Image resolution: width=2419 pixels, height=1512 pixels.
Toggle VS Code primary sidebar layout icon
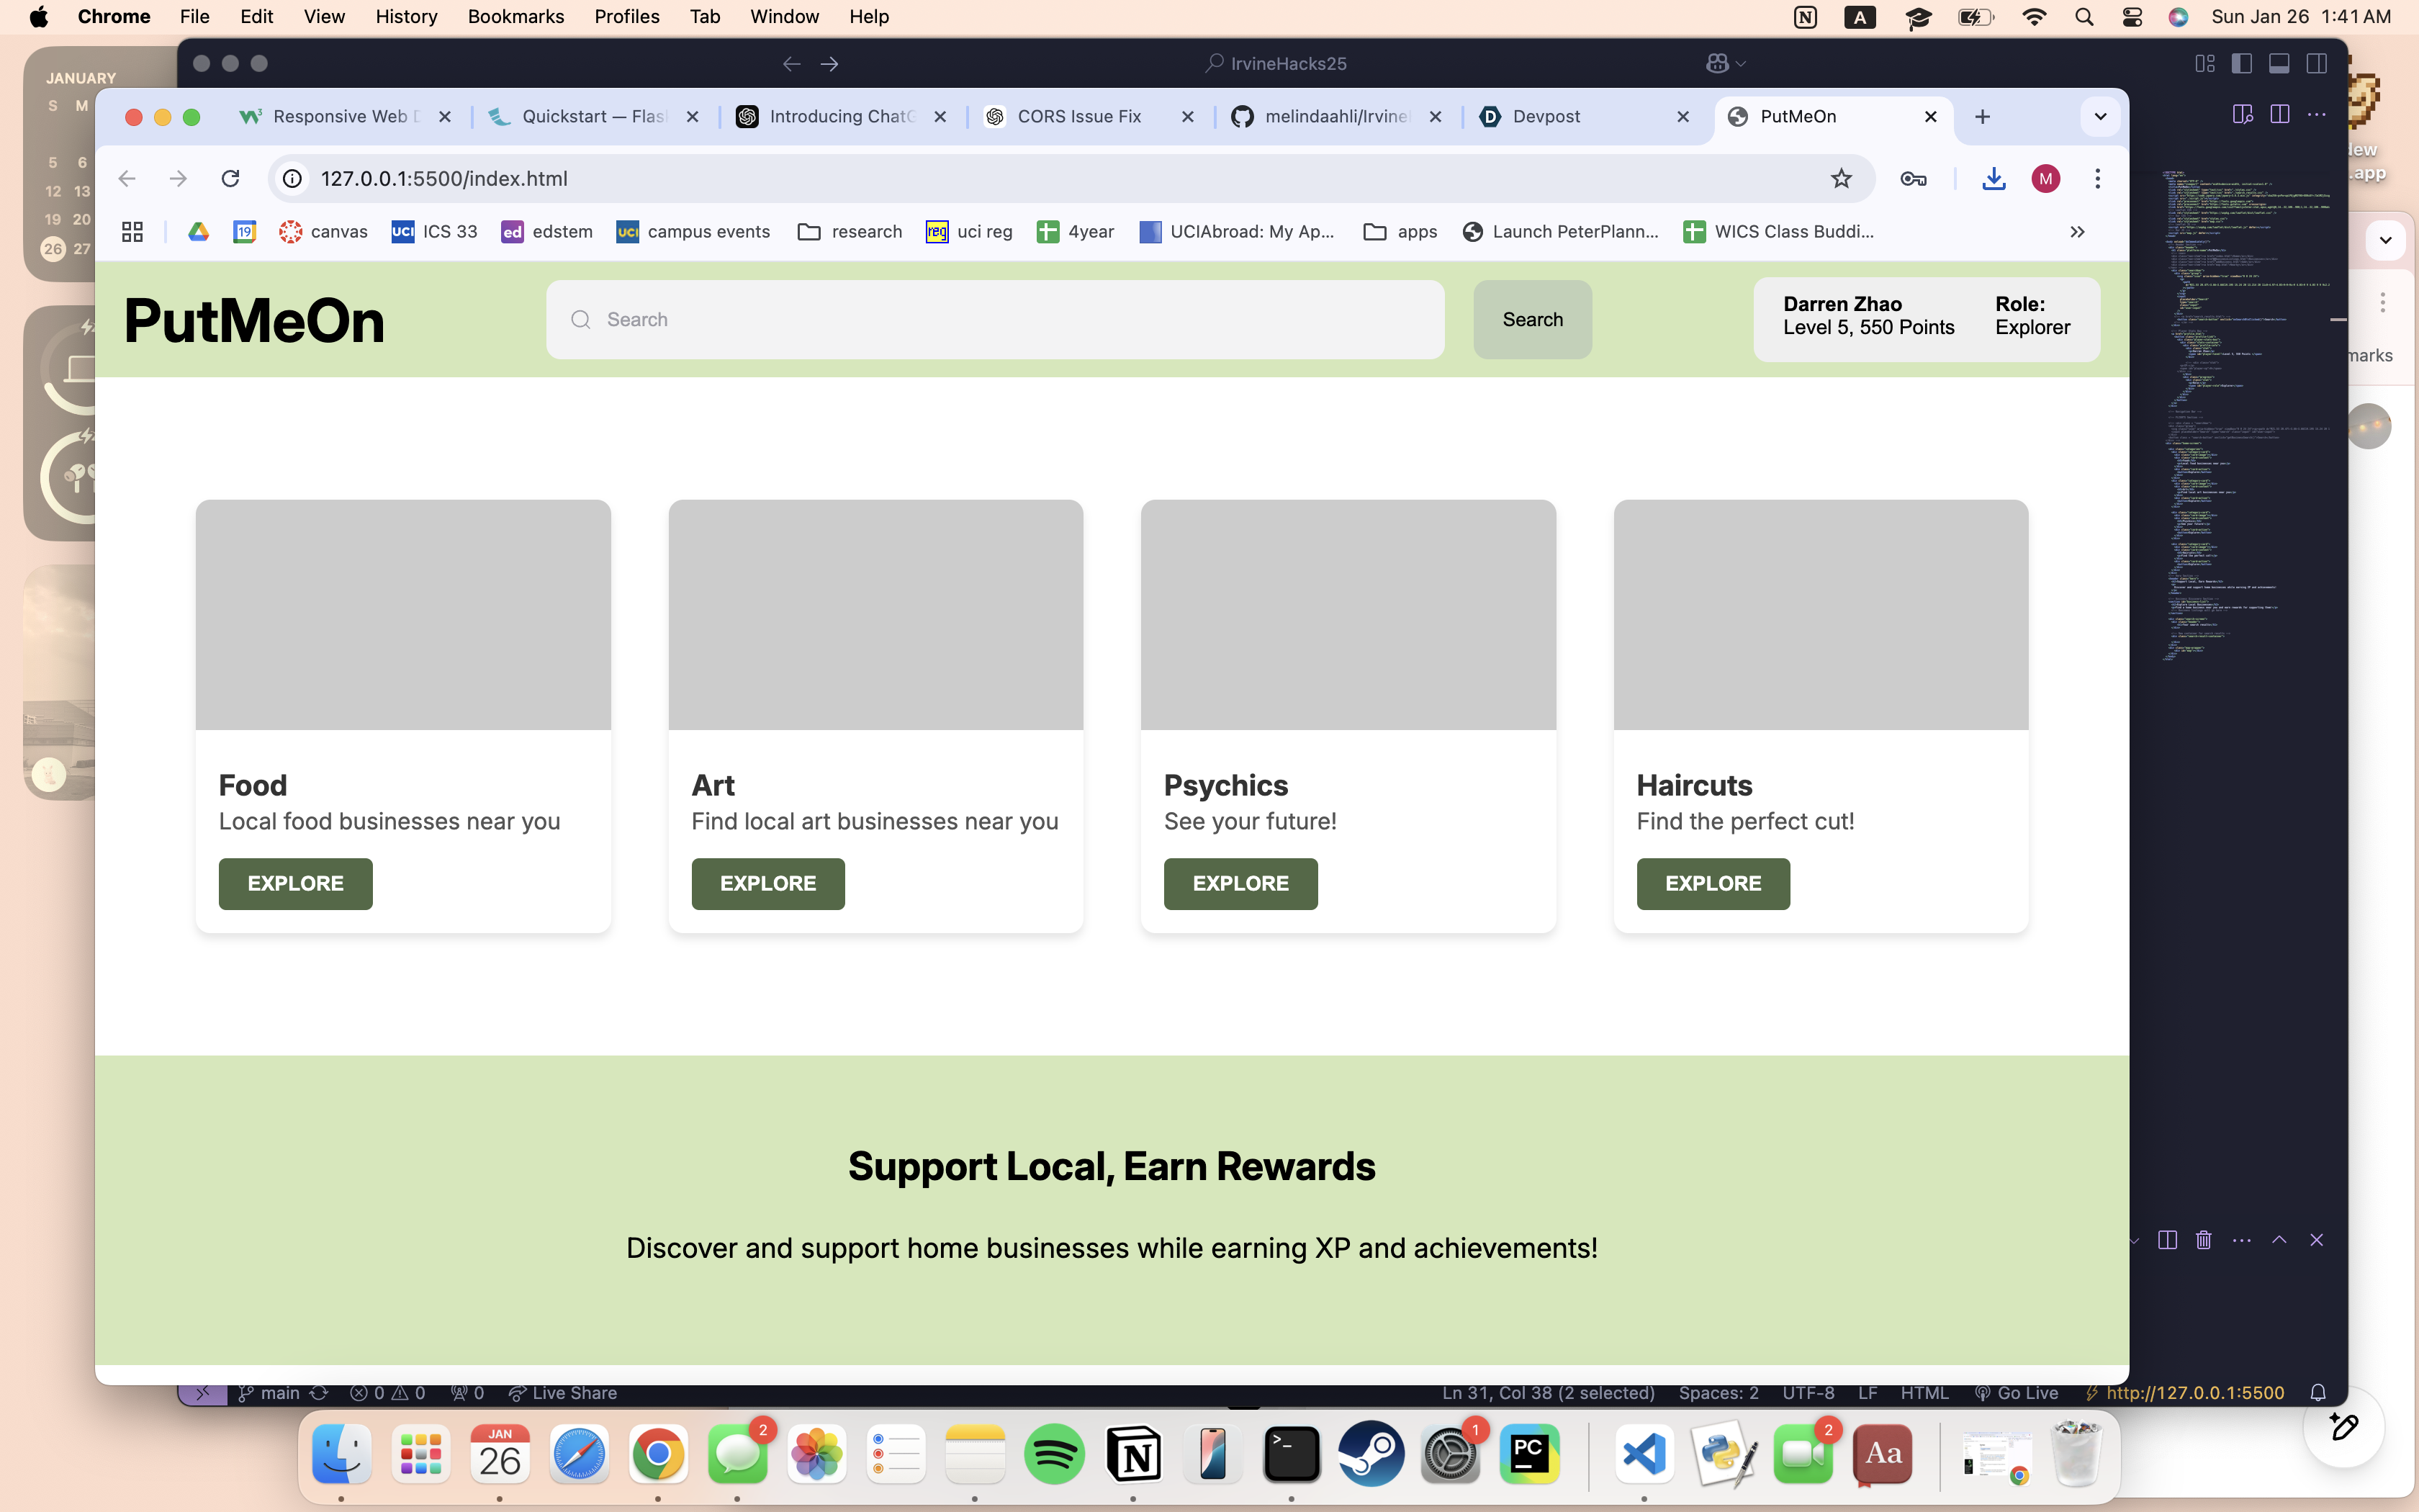(x=2241, y=63)
